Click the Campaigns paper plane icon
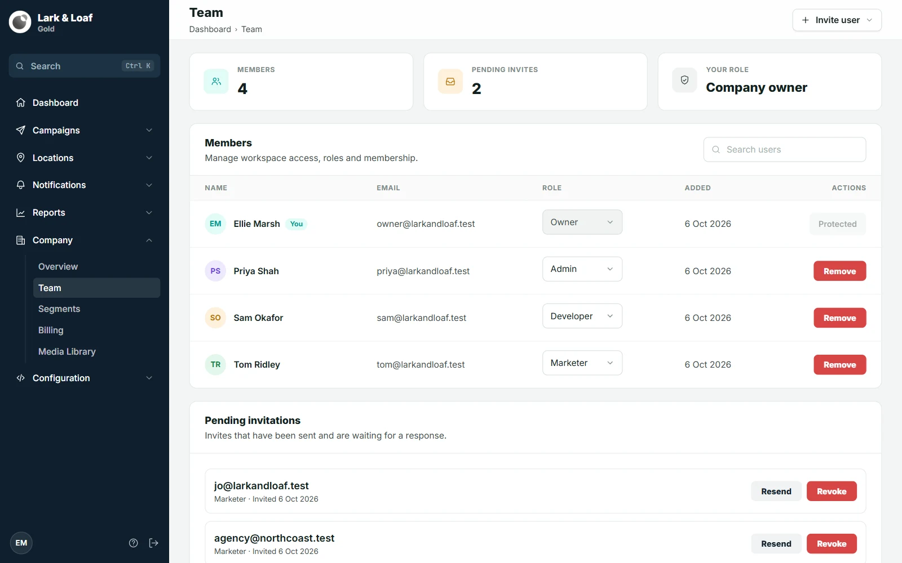This screenshot has width=902, height=563. click(21, 130)
